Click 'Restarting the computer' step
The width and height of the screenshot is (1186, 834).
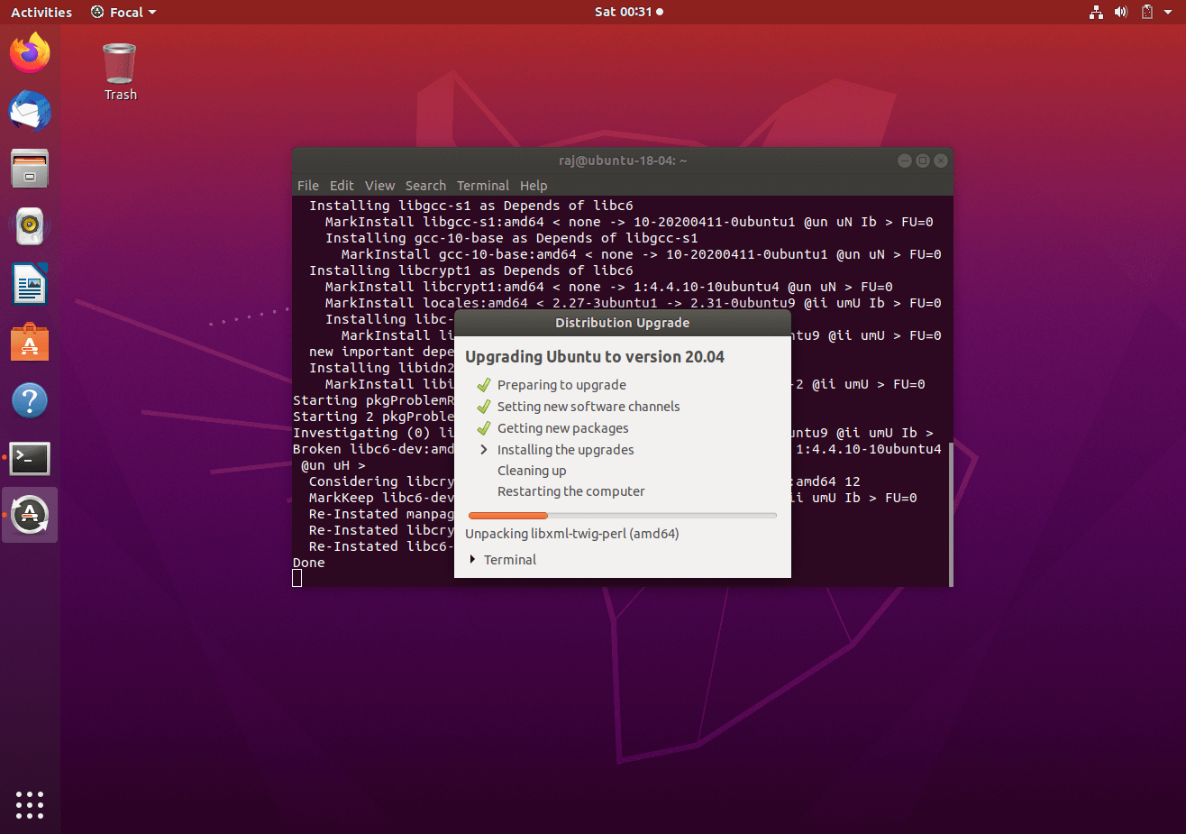point(571,491)
